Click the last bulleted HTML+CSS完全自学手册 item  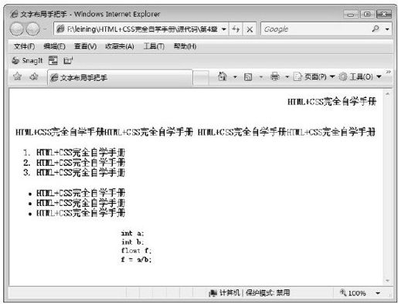click(80, 213)
